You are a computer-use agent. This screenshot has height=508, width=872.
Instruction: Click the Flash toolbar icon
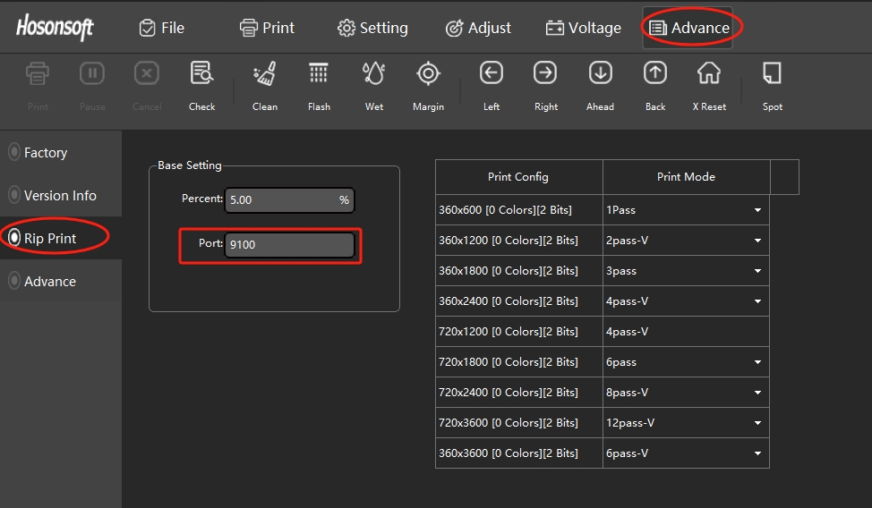(x=319, y=74)
